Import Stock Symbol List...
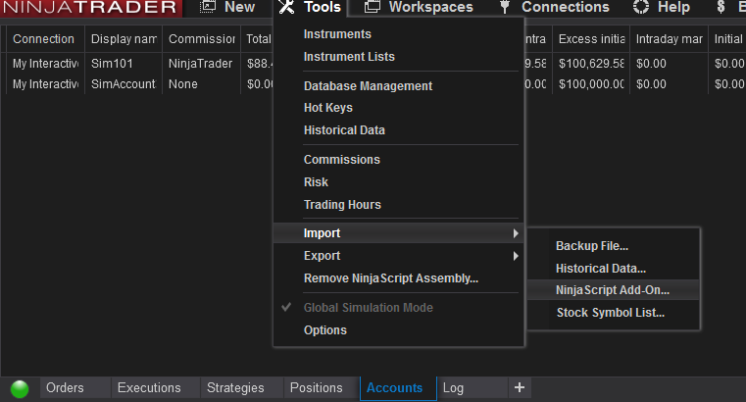Viewport: 746px width, 402px height. coord(611,313)
